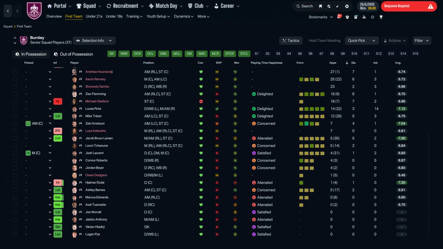Open the trophy competitions icon
This screenshot has height=249, width=443.
(x=381, y=17)
